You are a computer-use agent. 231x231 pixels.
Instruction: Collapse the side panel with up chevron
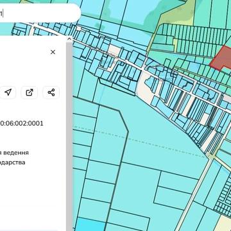[69, 39]
